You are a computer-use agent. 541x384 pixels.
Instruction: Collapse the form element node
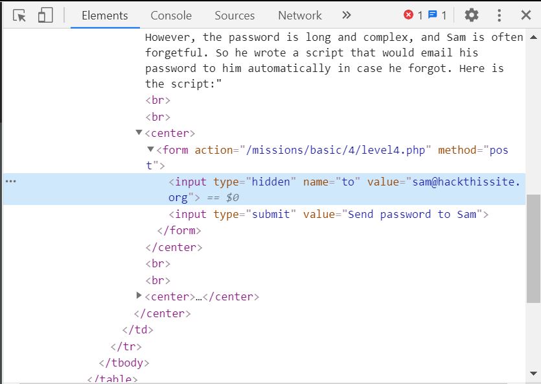coord(150,149)
